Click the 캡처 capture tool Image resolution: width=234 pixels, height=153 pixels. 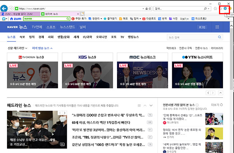coord(134,19)
